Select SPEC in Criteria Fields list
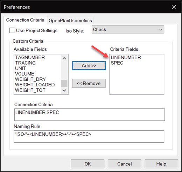Image resolution: width=182 pixels, height=172 pixels. pos(117,63)
